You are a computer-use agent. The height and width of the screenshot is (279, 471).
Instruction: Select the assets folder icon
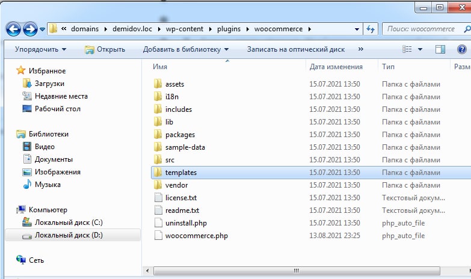158,84
